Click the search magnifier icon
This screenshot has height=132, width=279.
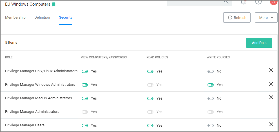click(226, 2)
